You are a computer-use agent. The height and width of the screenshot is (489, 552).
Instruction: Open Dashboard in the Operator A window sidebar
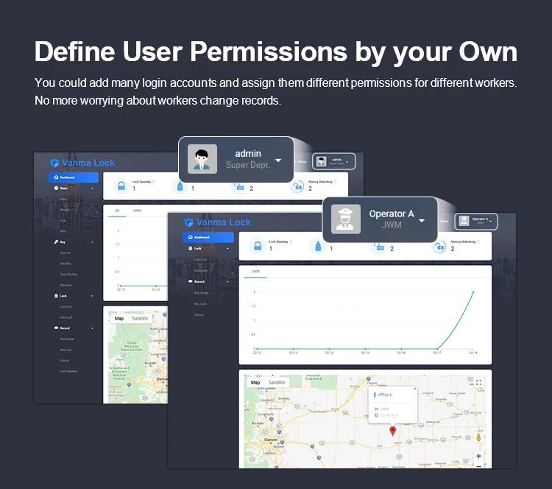point(208,237)
